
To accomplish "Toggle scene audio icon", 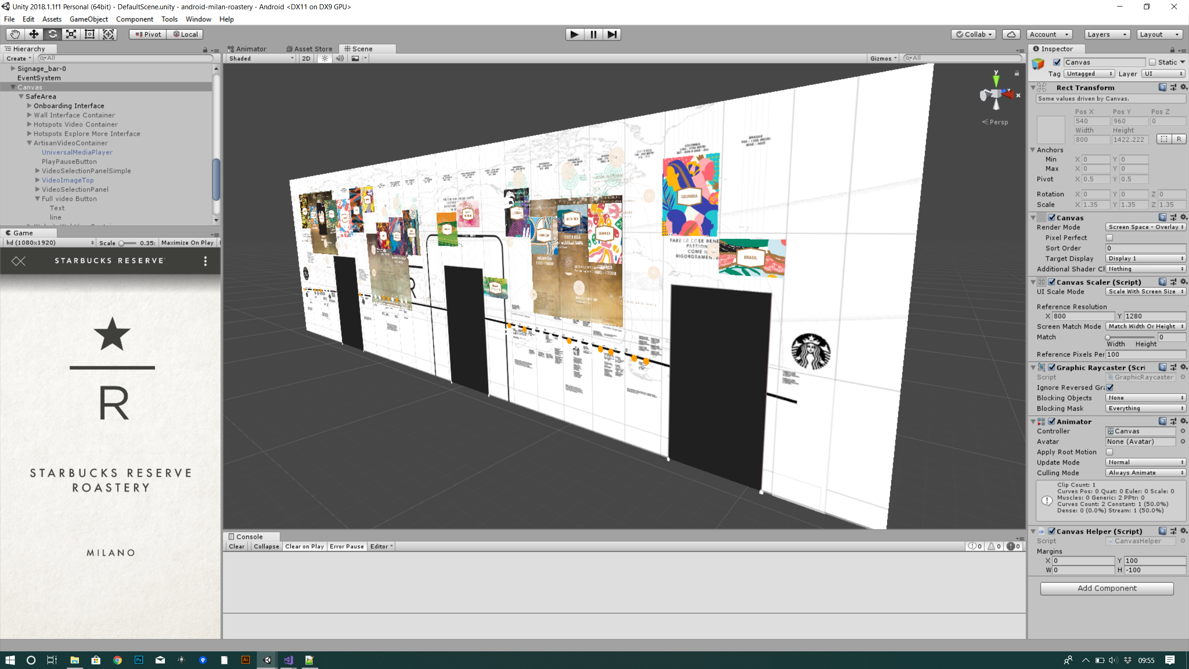I will point(340,59).
